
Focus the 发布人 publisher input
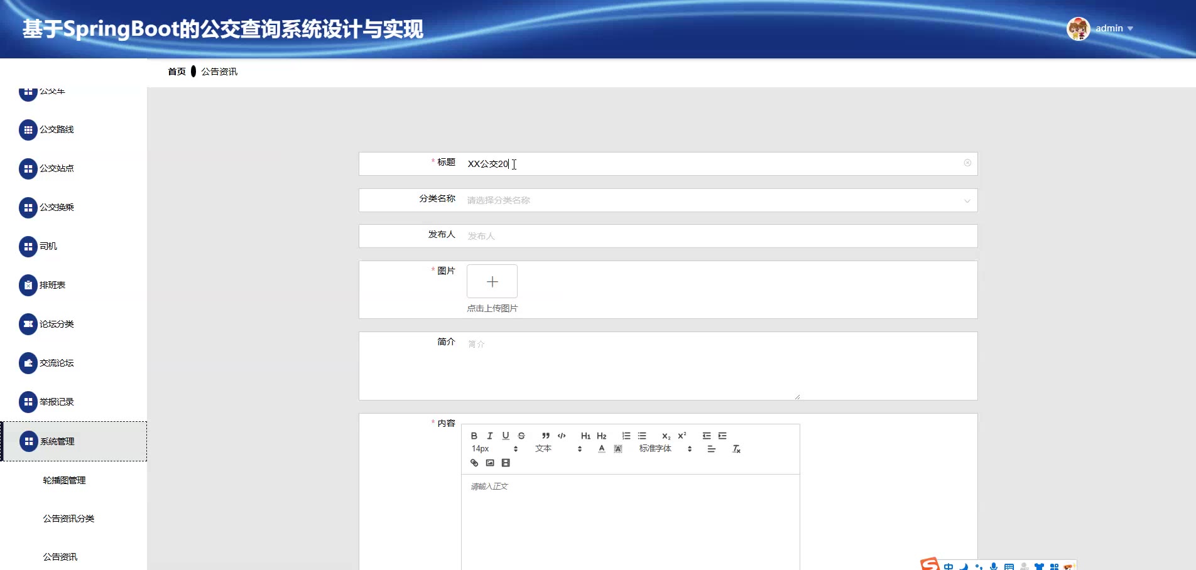pos(719,236)
